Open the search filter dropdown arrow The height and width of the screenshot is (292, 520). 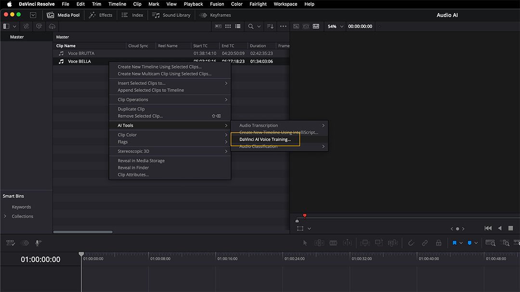pos(259,26)
